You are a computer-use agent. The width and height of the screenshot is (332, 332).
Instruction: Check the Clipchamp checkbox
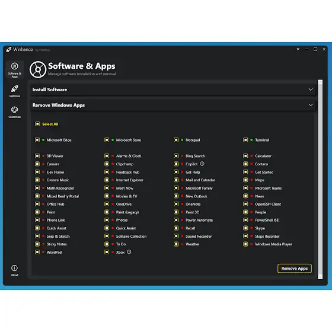click(x=107, y=164)
